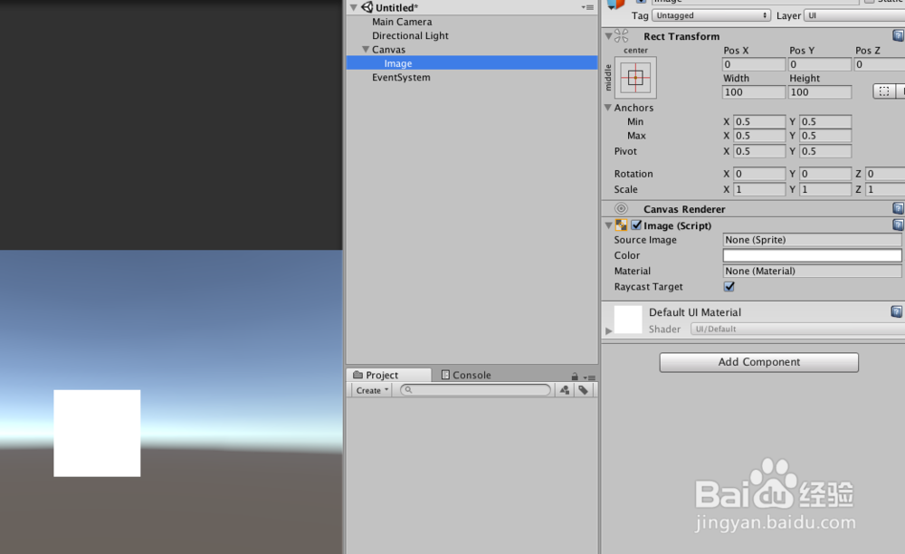The width and height of the screenshot is (905, 554).
Task: Switch to the Project tab
Action: 388,375
